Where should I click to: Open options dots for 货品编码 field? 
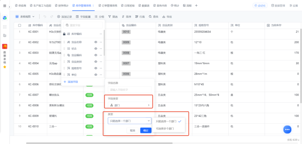click(x=101, y=55)
